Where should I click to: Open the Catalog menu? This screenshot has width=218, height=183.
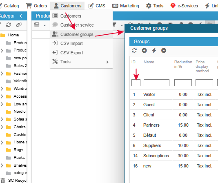9,6
